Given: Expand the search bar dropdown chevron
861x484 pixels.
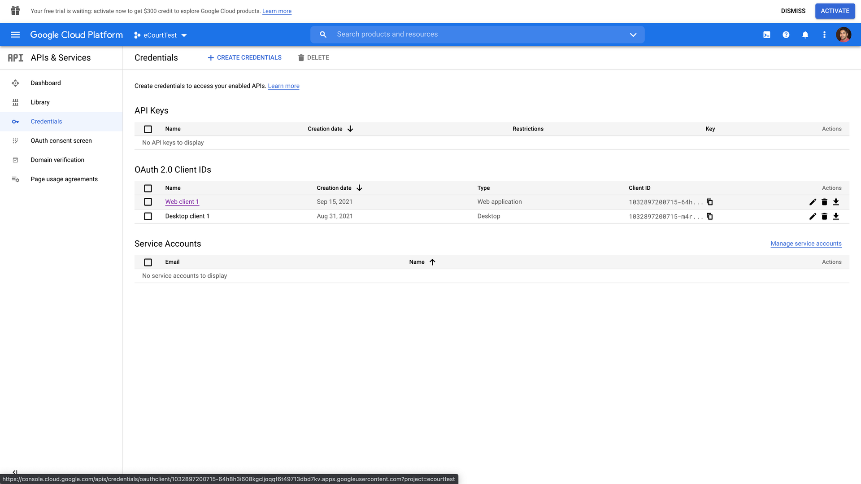Looking at the screenshot, I should click(633, 35).
